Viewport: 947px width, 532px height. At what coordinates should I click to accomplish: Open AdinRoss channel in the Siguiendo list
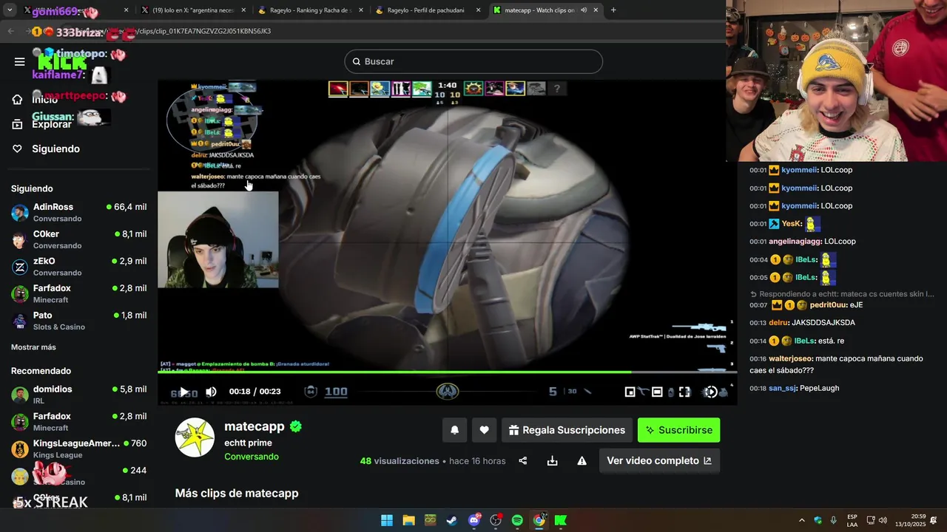(78, 212)
